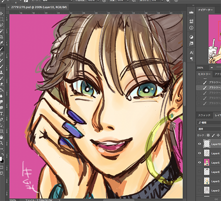The width and height of the screenshot is (221, 201).
Task: Open the Info panel icon
Action: (x=191, y=28)
